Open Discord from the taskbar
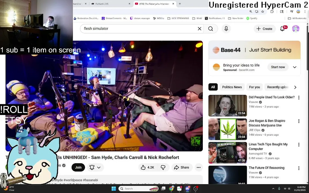Screen dimensions: 309x193 click(187, 189)
